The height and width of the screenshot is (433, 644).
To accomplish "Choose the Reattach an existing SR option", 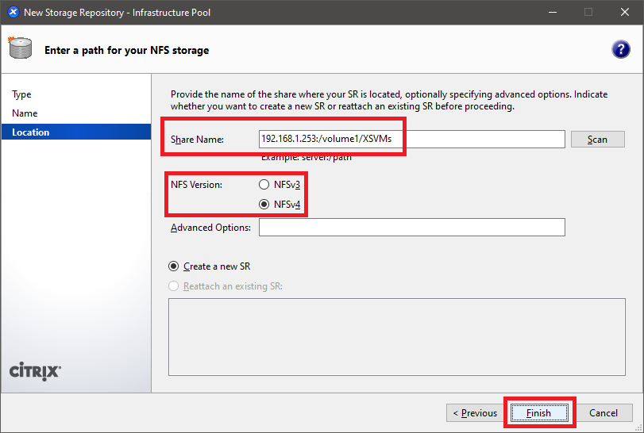I will point(174,286).
